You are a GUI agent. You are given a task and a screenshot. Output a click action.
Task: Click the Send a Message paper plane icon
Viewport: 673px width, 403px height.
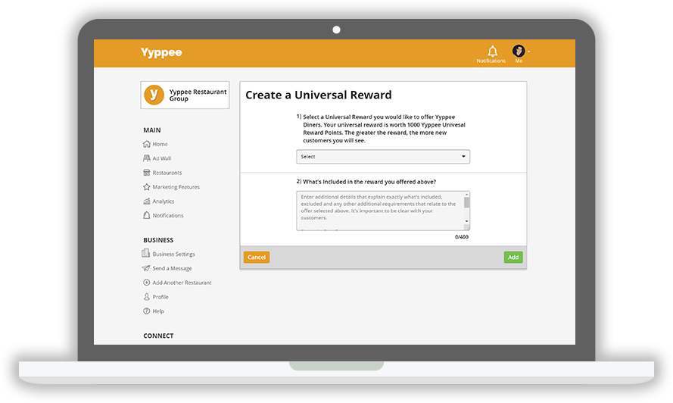click(146, 268)
